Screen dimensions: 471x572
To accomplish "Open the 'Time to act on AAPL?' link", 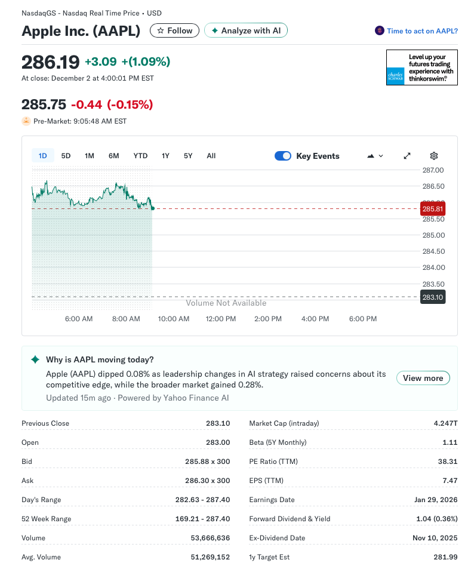I will coord(421,31).
